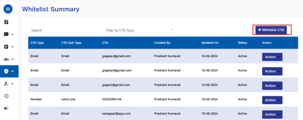Viewport: 303px width, 120px height.
Task: Click the hamburger menu button
Action: tap(8, 9)
